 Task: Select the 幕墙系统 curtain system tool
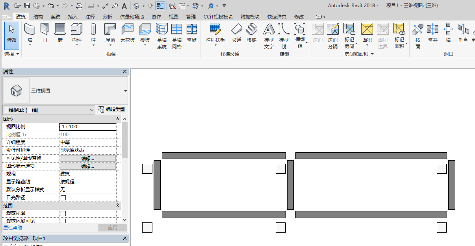(x=162, y=36)
